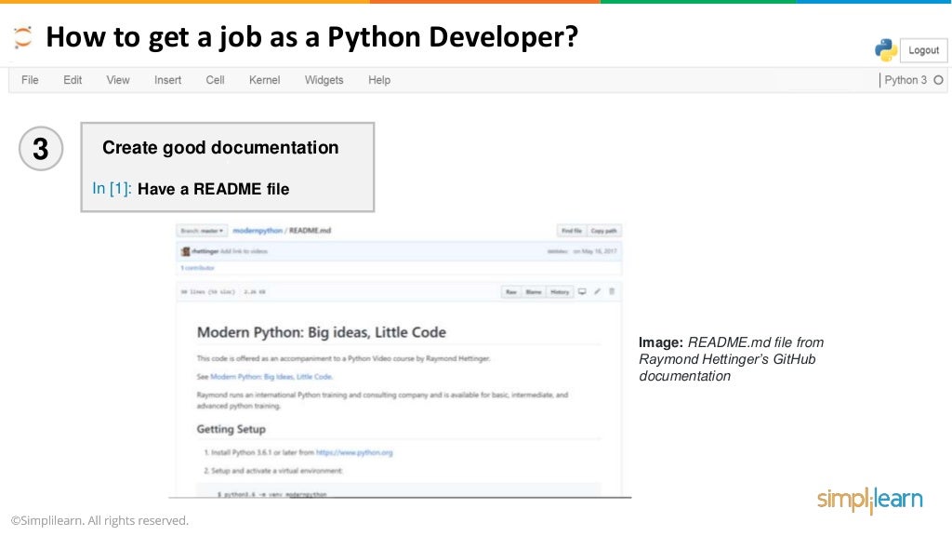Click the Blame button

tap(534, 292)
